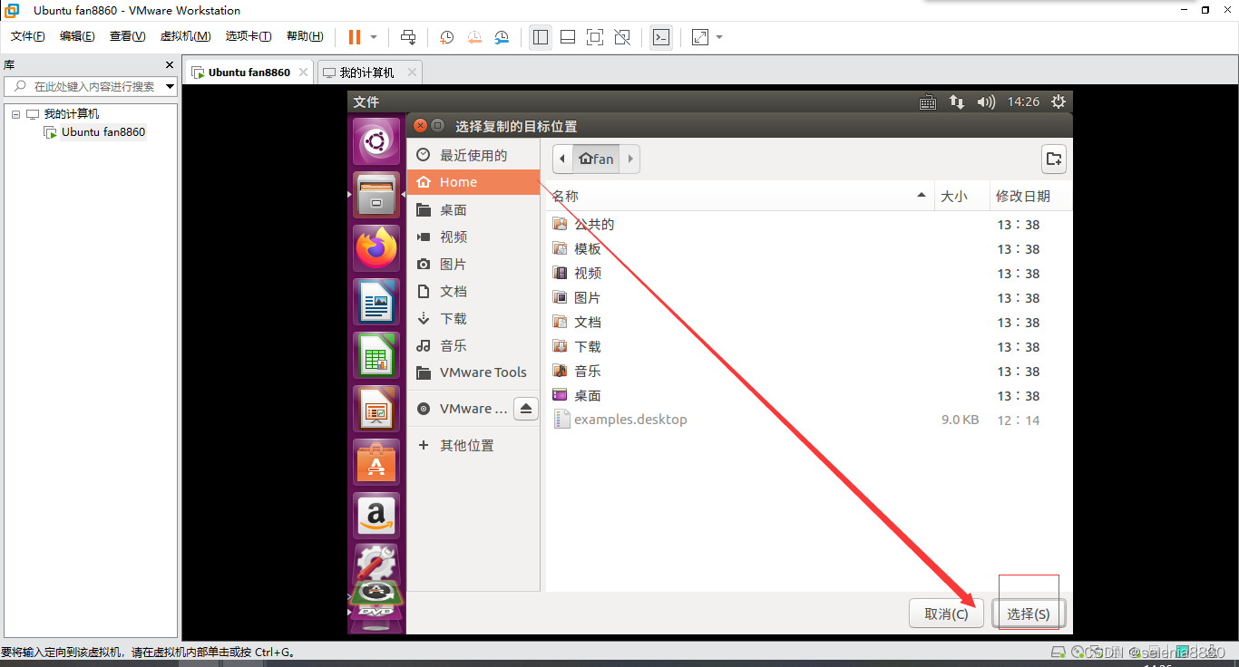The image size is (1239, 667).
Task: Close the 我的计算机 tab
Action: [x=412, y=72]
